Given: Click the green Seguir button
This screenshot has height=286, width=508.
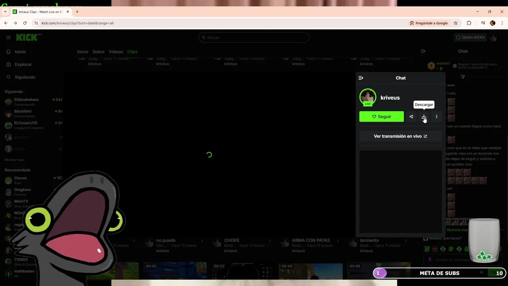Looking at the screenshot, I should (x=381, y=117).
